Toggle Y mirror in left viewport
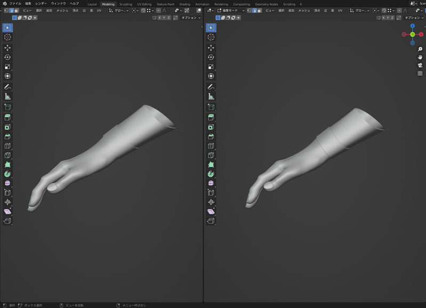This screenshot has width=426, height=308. 164,18
